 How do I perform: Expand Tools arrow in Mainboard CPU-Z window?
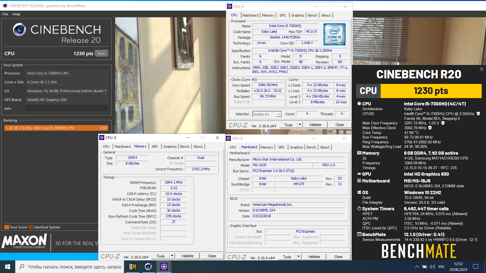(298, 257)
